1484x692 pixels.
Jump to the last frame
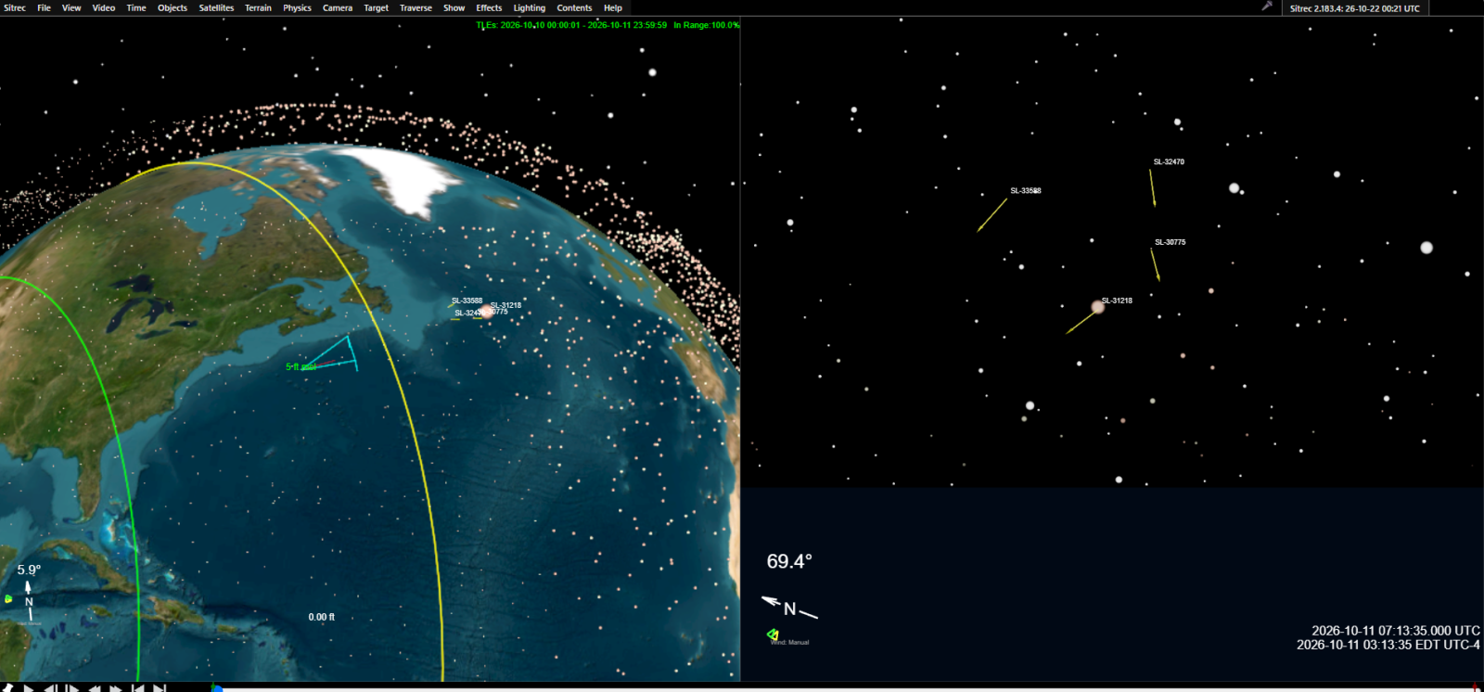pyautogui.click(x=160, y=687)
